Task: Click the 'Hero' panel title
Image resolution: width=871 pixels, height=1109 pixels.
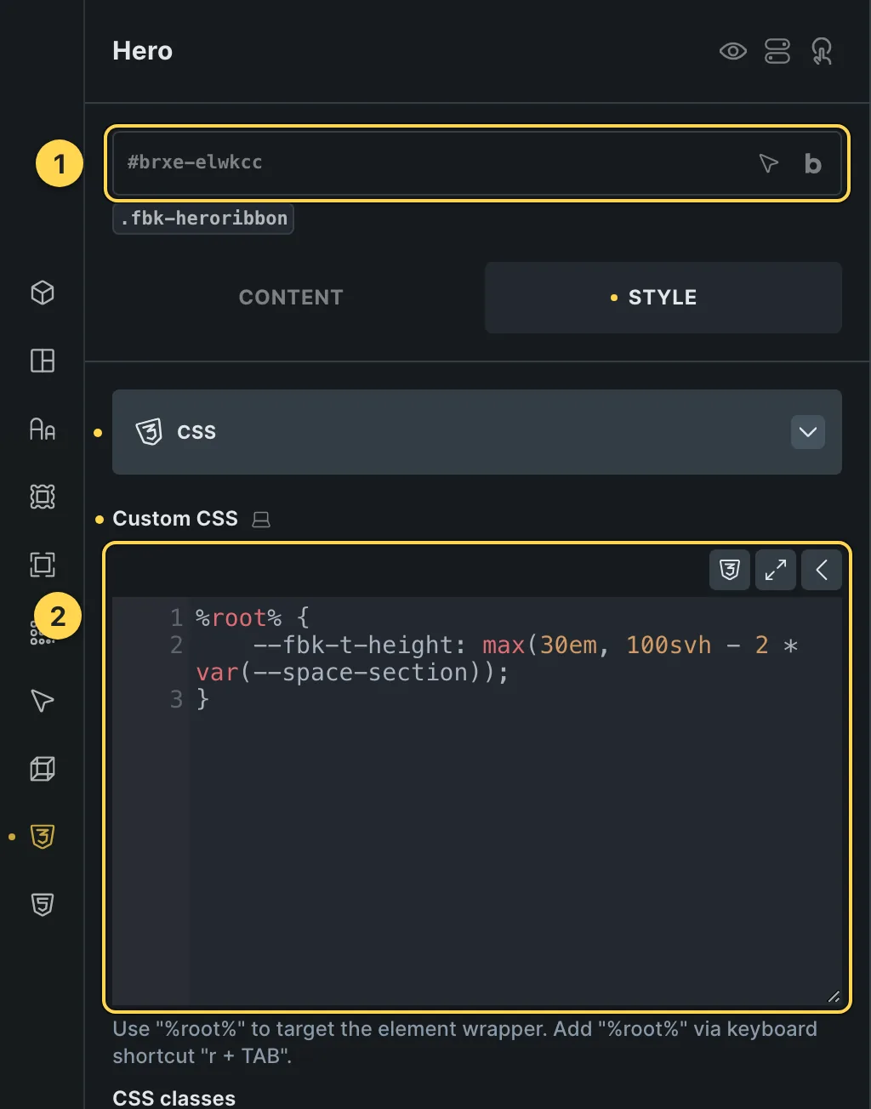Action: click(143, 51)
